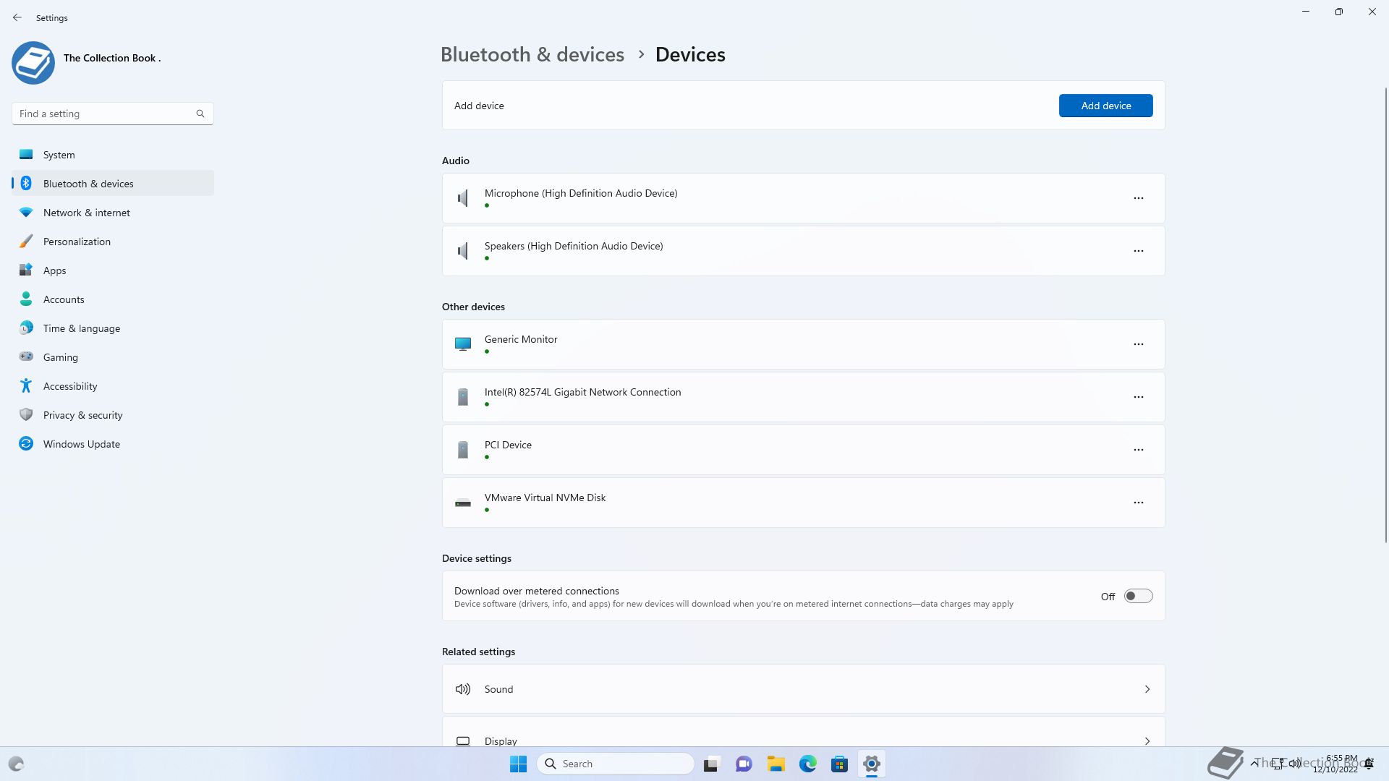Click the blue Add device button
The width and height of the screenshot is (1389, 781).
click(x=1105, y=106)
